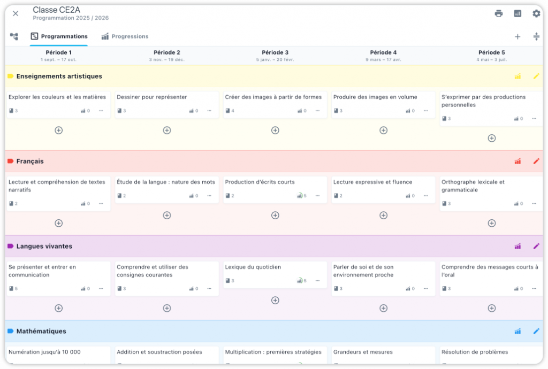The width and height of the screenshot is (548, 369).
Task: Open 'Parler de soi et de son environnement proche'
Action: coord(383,278)
